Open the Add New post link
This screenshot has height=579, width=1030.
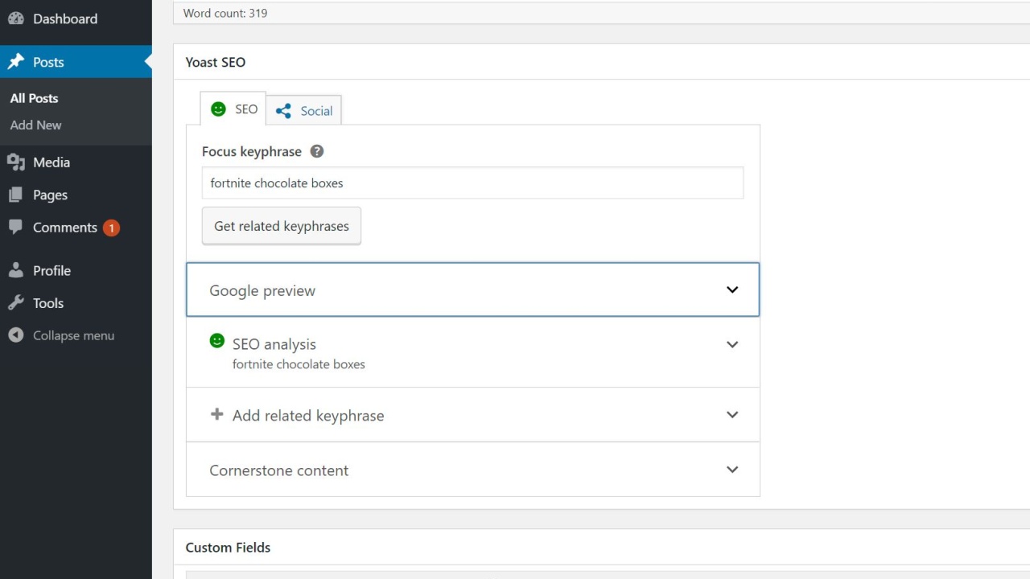coord(36,125)
